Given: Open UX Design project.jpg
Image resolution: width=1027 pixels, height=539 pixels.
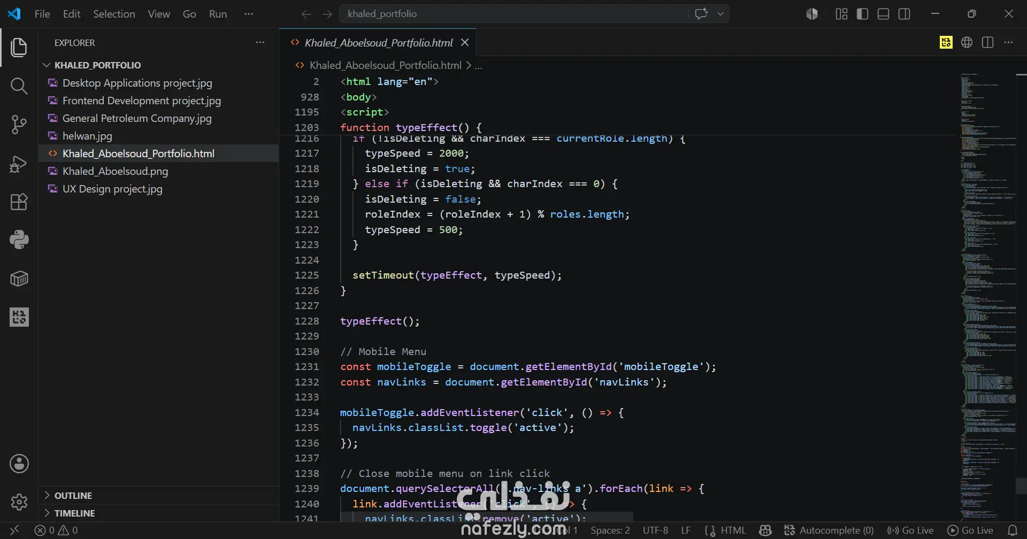Looking at the screenshot, I should click(x=159, y=189).
